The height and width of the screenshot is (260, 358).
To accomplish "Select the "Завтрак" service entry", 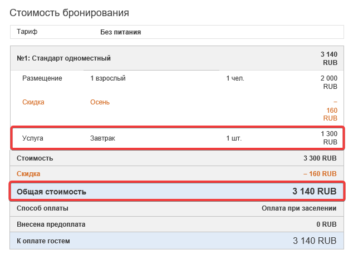I will (x=102, y=138).
